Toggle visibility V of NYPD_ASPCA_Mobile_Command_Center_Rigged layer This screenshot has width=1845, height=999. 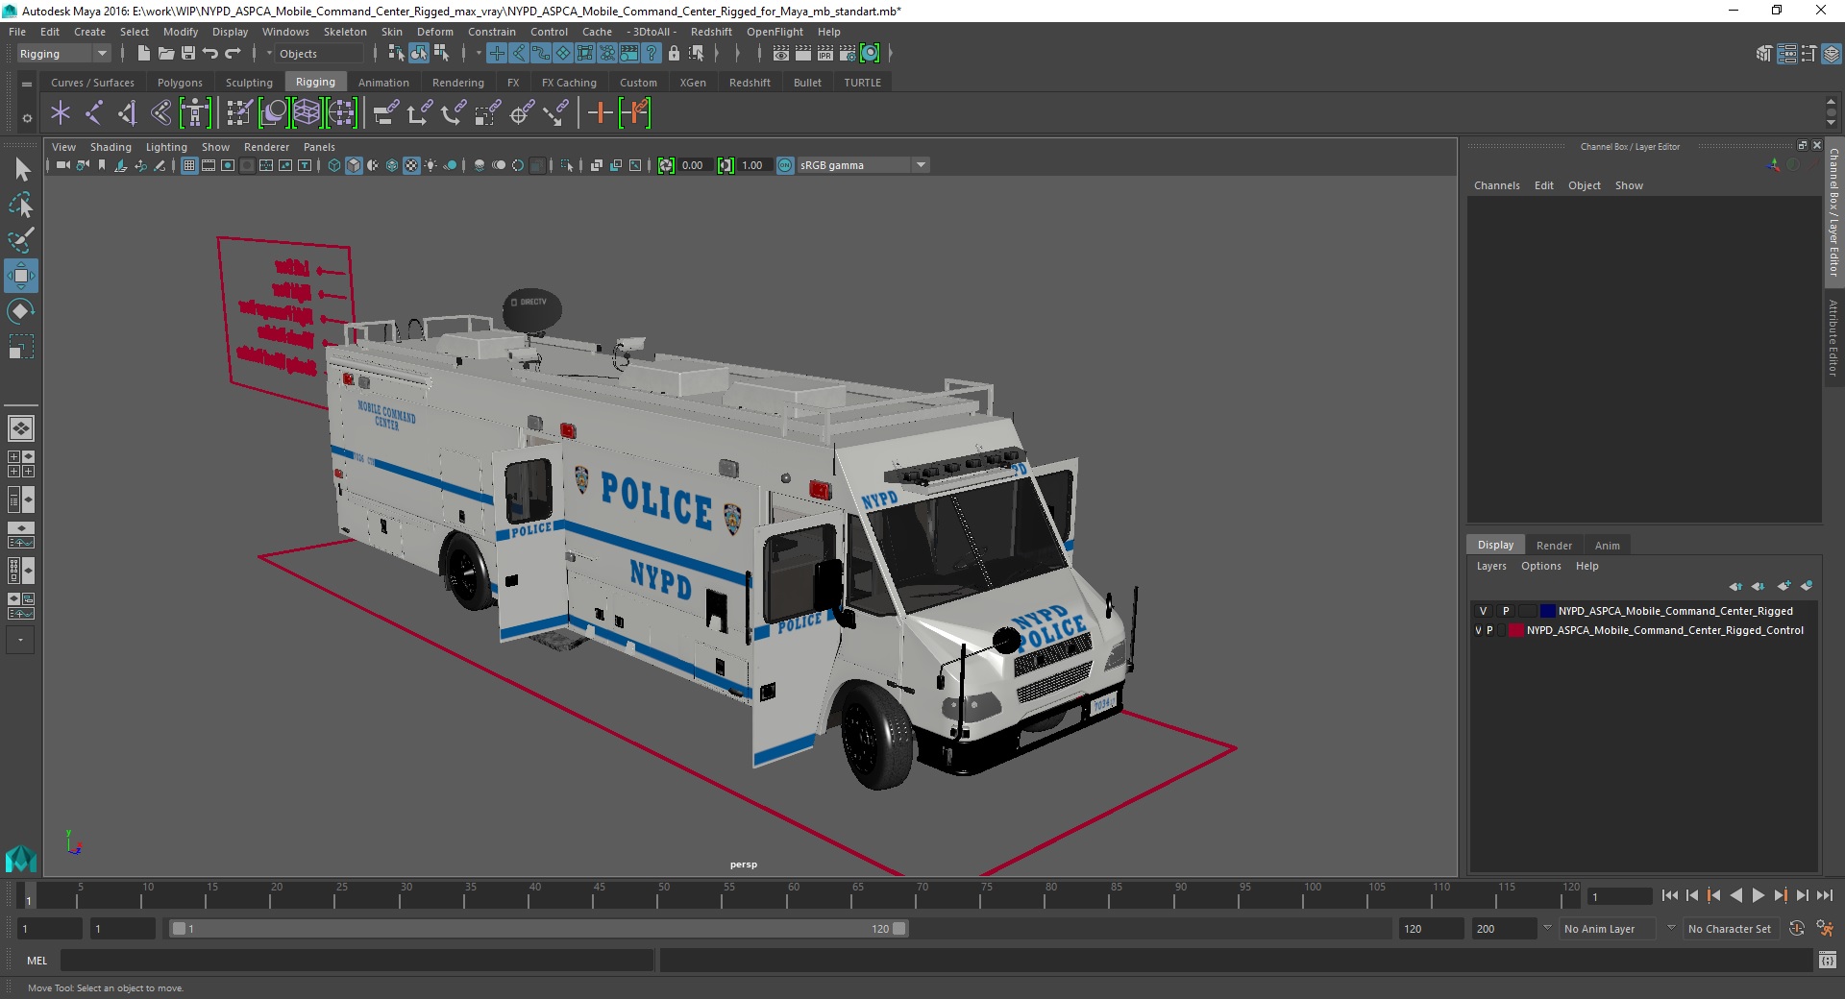click(x=1483, y=611)
